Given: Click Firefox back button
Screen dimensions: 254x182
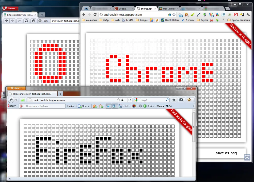Looking at the screenshot, I should click(x=11, y=100).
